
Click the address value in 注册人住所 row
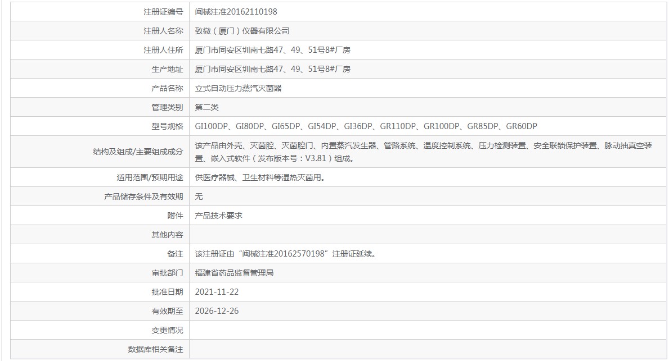273,50
